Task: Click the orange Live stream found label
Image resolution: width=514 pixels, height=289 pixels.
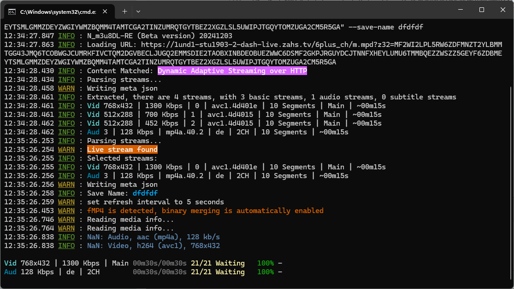Action: [x=122, y=150]
